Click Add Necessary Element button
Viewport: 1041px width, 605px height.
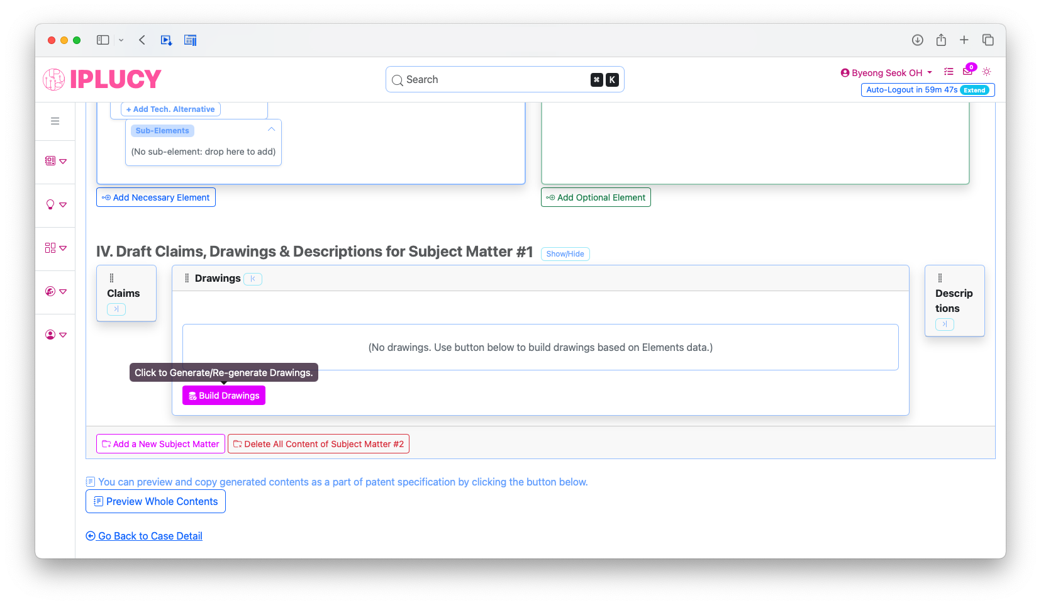pos(156,197)
